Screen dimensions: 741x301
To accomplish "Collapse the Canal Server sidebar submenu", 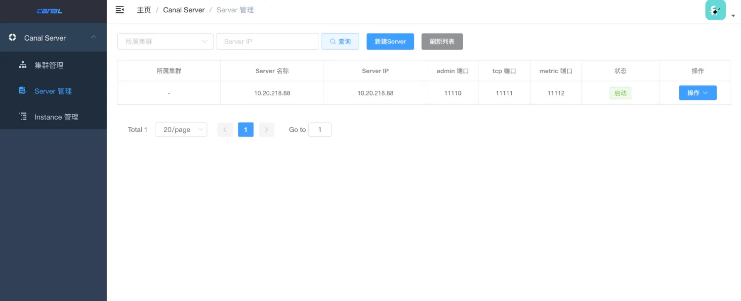I will pyautogui.click(x=93, y=37).
